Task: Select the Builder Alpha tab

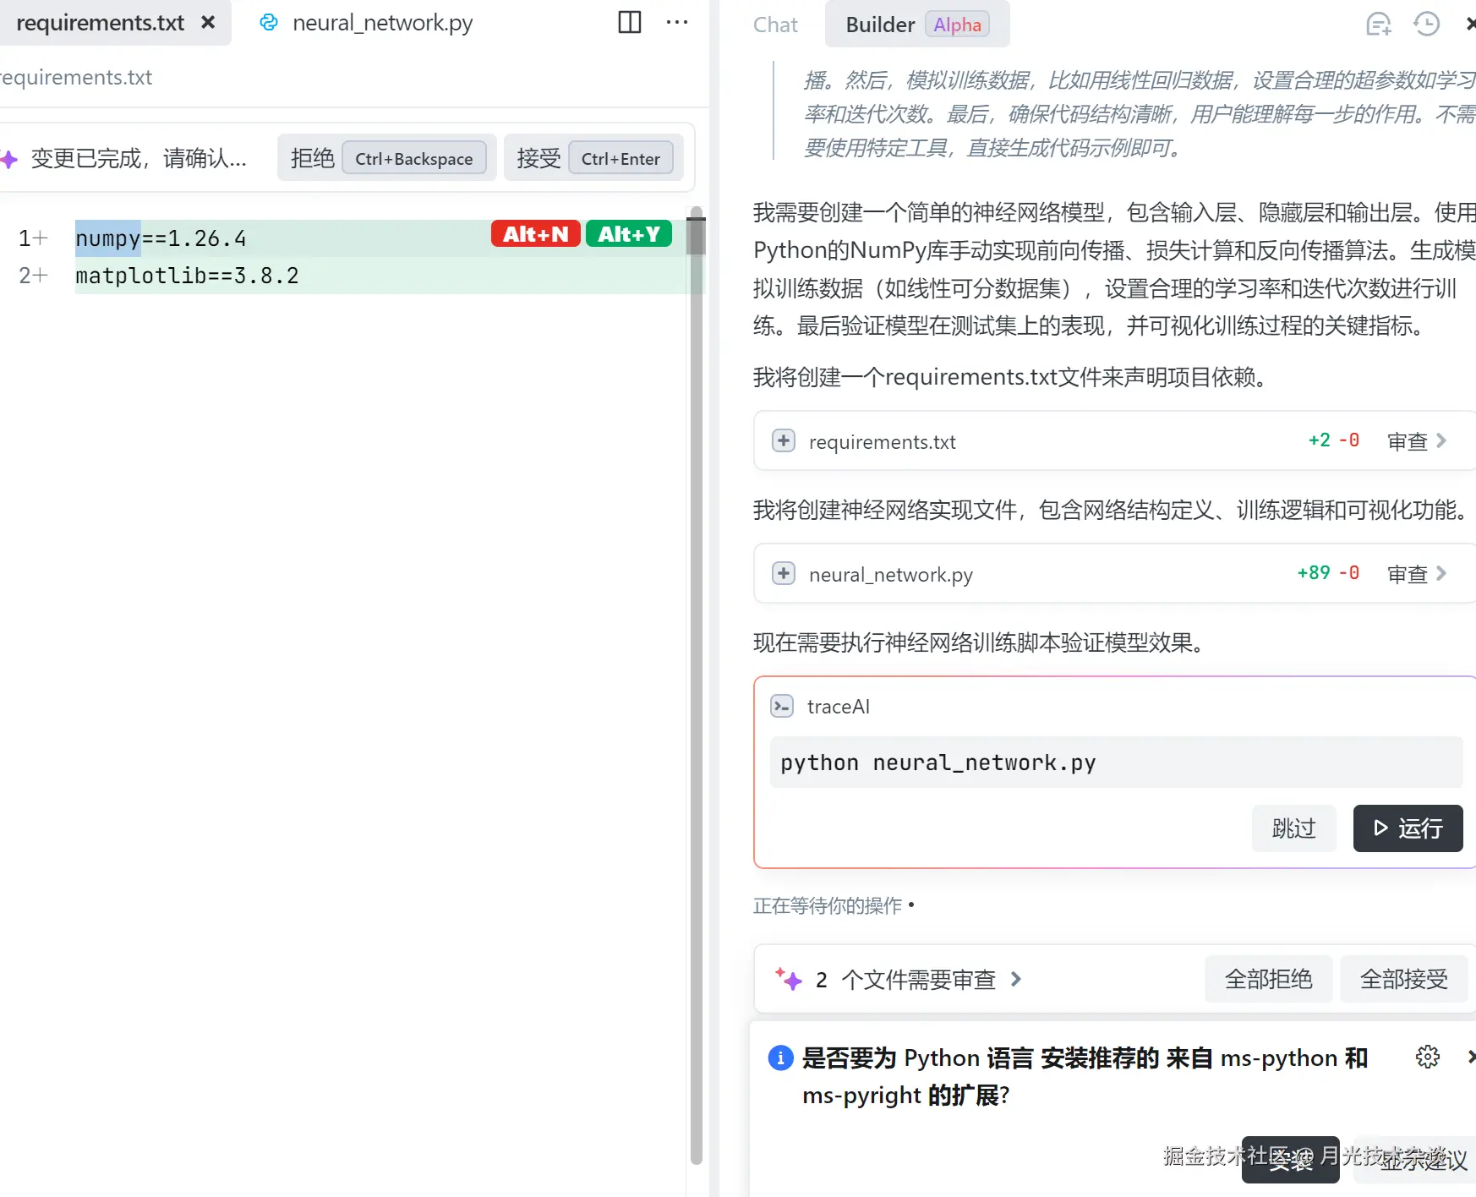Action: click(x=917, y=25)
